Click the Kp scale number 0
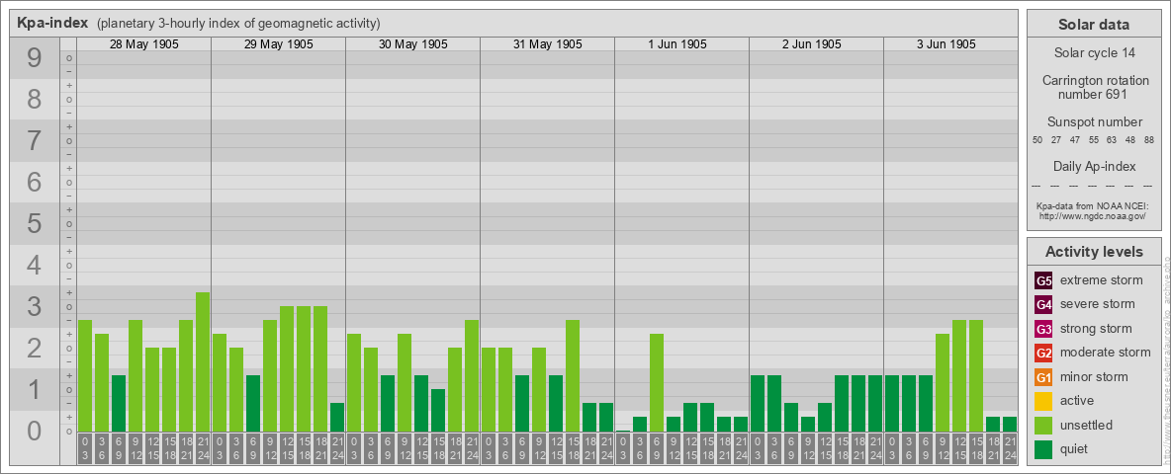1171x474 pixels. [34, 431]
